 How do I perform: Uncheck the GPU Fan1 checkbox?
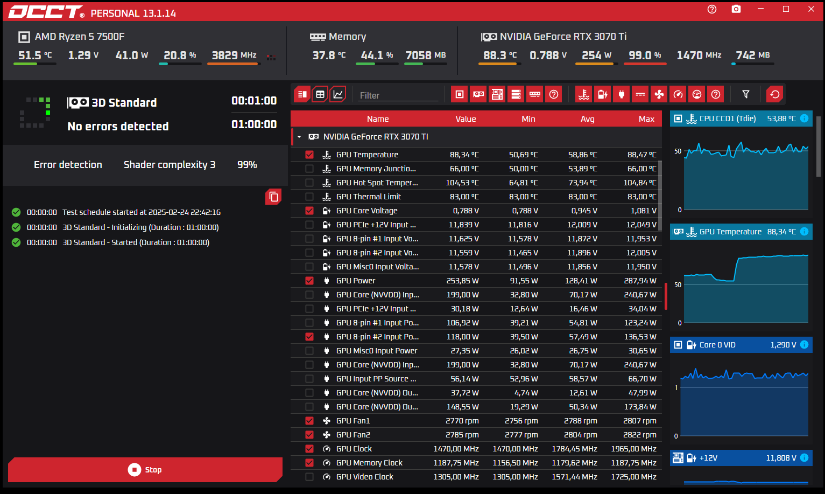(x=309, y=421)
